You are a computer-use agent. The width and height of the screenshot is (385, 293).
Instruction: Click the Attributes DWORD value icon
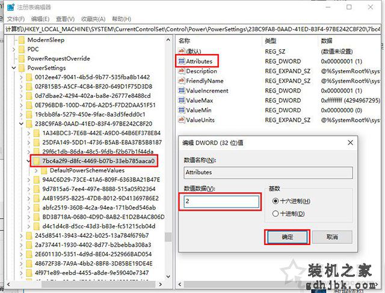pos(182,61)
